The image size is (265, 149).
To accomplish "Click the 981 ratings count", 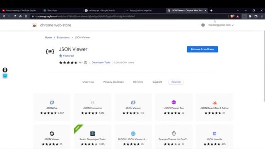I will [80, 62].
